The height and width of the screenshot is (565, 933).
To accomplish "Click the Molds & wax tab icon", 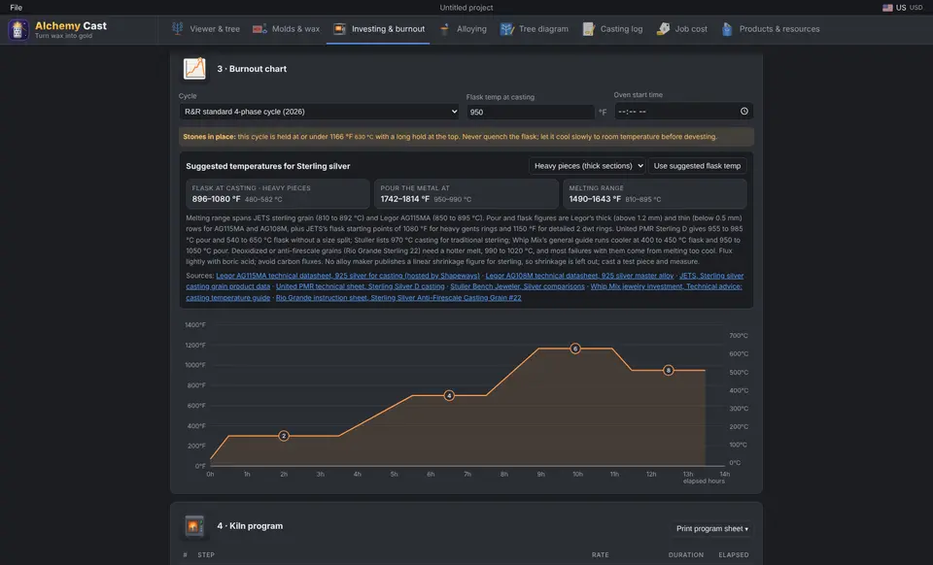I will coord(259,28).
